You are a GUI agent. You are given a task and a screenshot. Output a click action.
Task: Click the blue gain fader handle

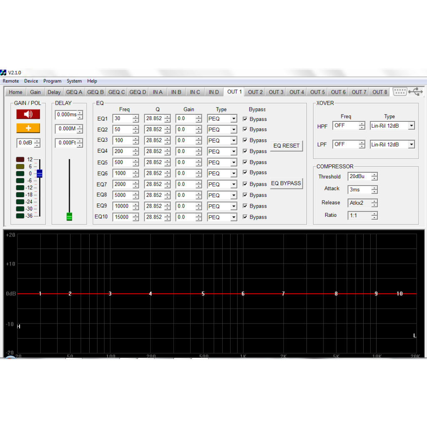click(x=39, y=174)
